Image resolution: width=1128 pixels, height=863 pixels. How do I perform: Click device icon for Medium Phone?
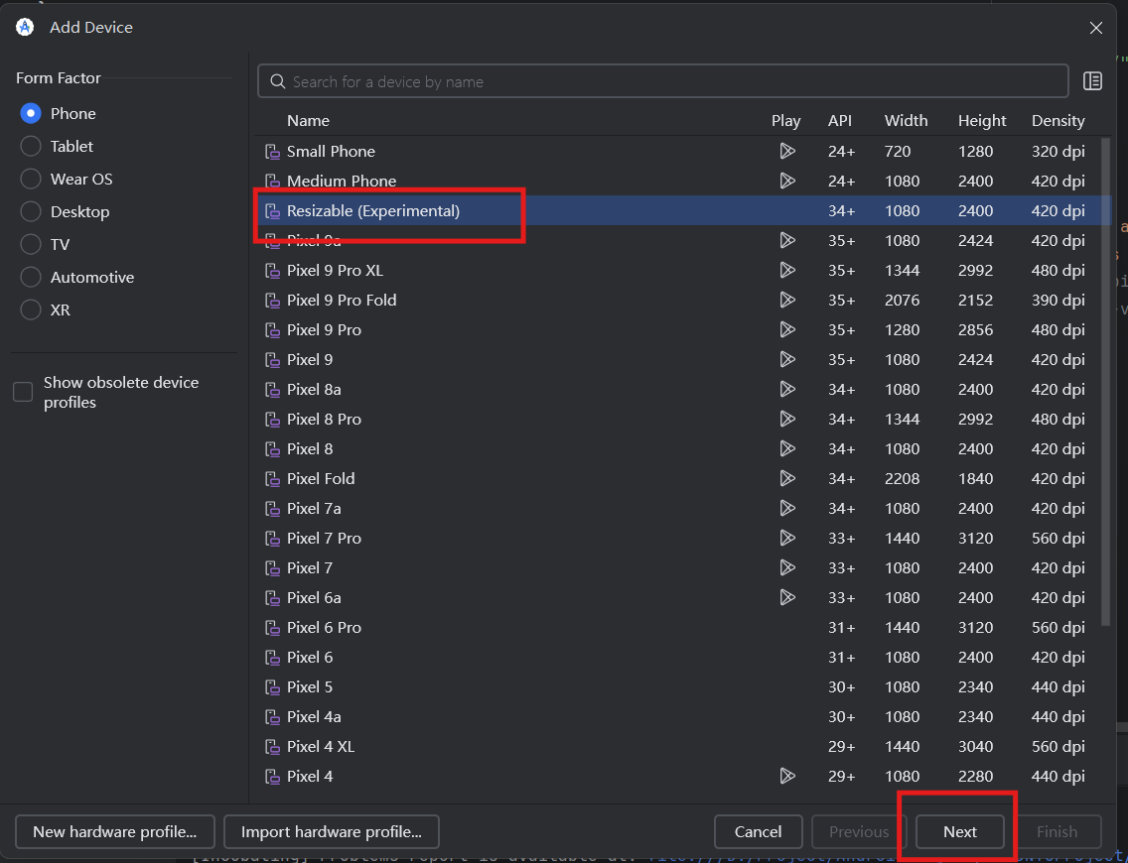click(272, 182)
